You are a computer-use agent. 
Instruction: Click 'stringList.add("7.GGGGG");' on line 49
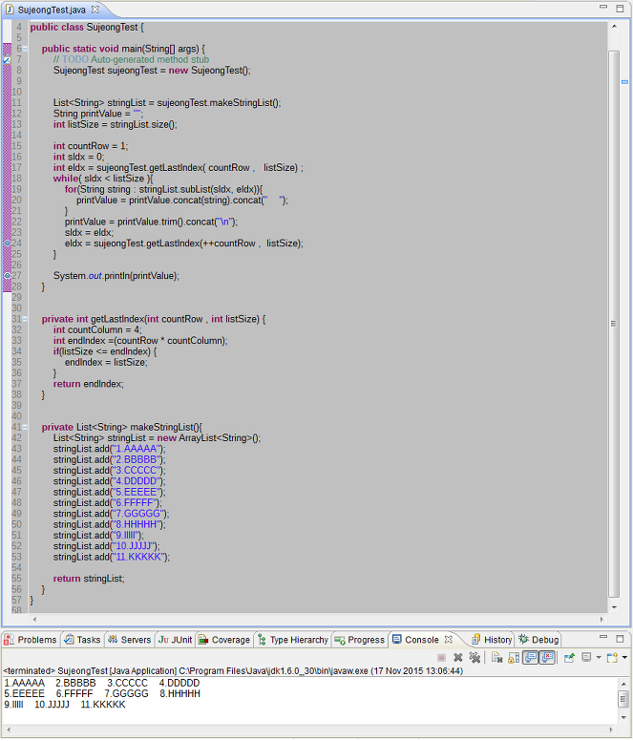point(111,514)
